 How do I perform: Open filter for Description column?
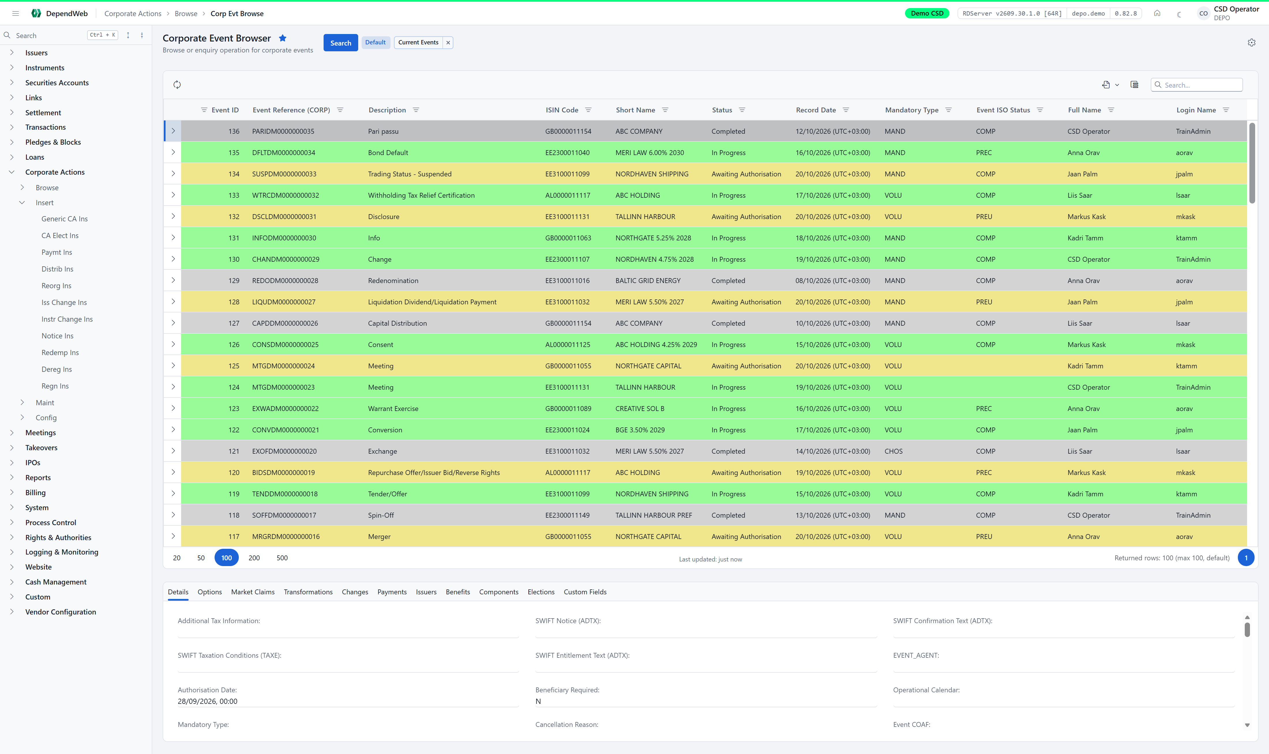click(416, 110)
